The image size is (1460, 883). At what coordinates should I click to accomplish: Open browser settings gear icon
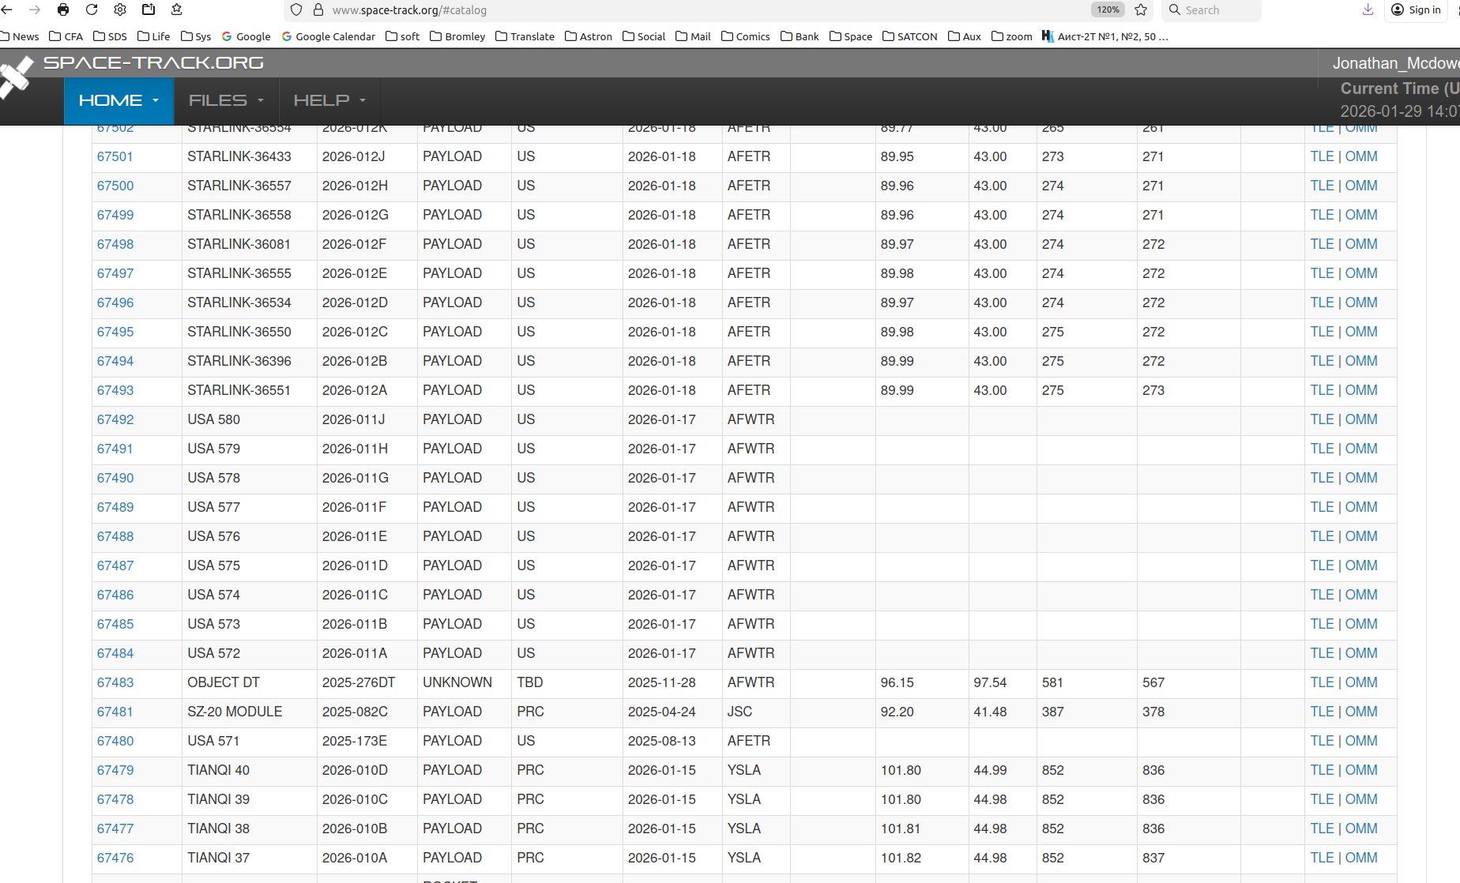tap(120, 9)
